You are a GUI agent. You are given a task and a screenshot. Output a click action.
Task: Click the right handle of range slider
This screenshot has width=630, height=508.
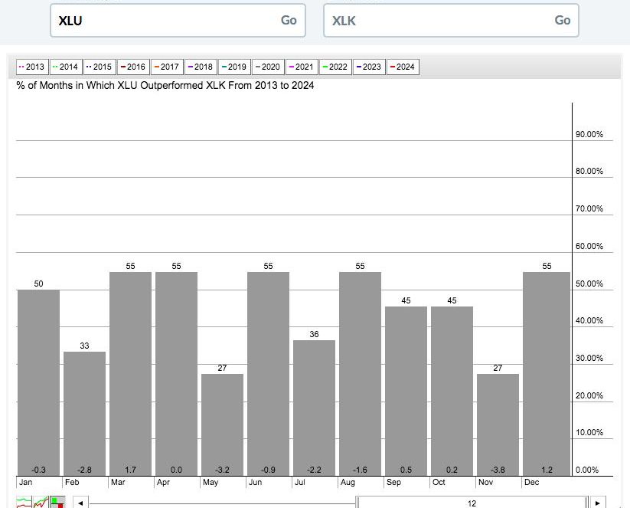(x=586, y=503)
